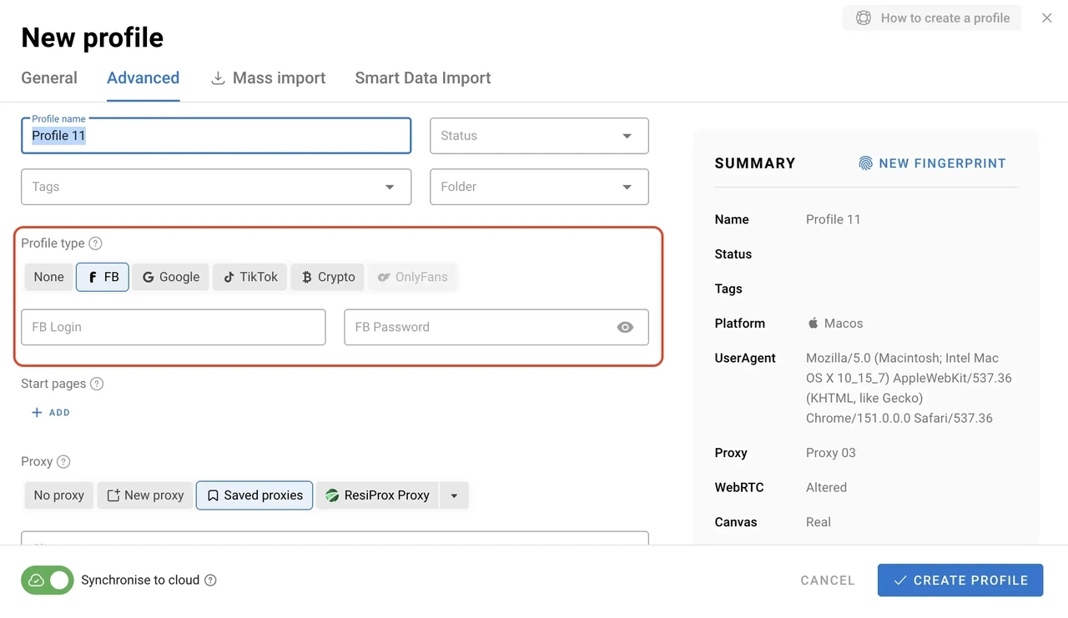The width and height of the screenshot is (1068, 618).
Task: Expand the ResiProx Proxy dropdown arrow
Action: click(x=454, y=495)
